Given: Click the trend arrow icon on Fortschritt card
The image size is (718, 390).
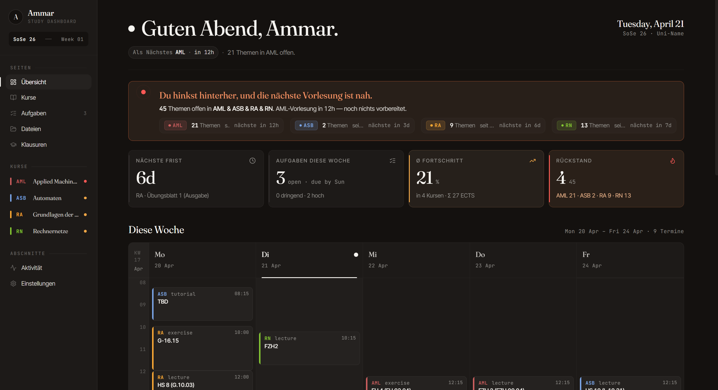Looking at the screenshot, I should (x=532, y=160).
